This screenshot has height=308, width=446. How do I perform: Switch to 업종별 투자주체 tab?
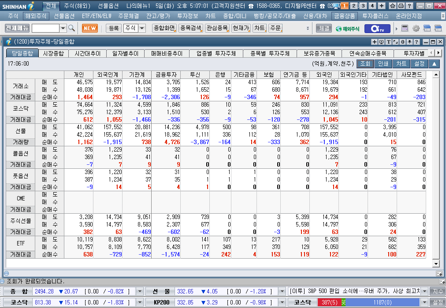point(216,53)
